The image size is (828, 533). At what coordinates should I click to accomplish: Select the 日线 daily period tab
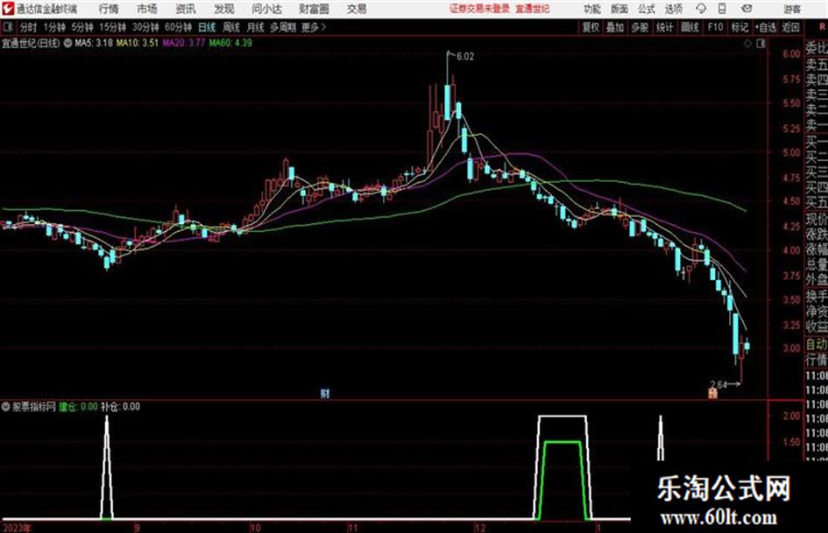tap(207, 27)
